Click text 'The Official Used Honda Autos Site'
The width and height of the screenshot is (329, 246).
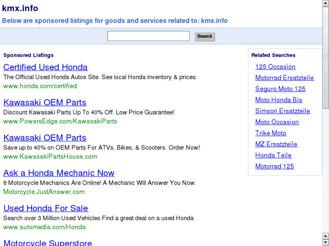click(51, 77)
